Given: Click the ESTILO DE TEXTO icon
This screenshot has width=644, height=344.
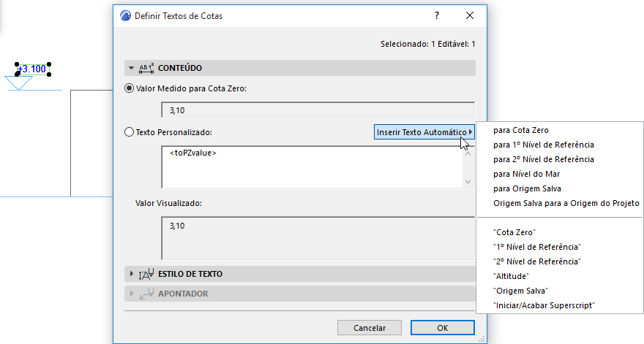Looking at the screenshot, I should click(146, 274).
